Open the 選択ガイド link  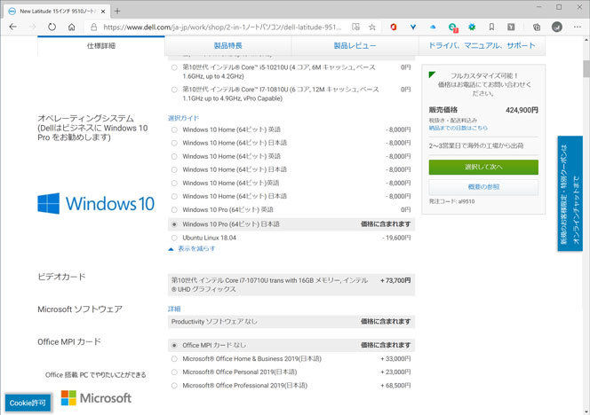183,118
